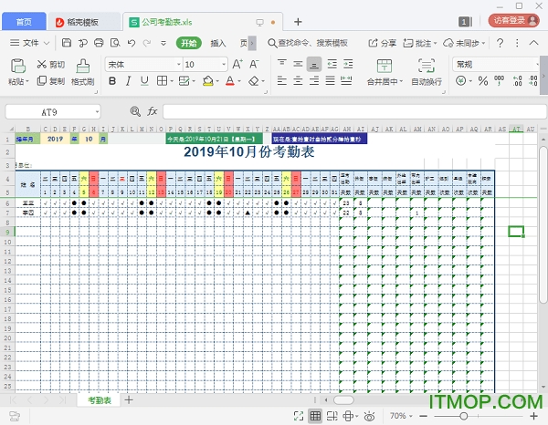
Task: Click the help question mark
Action: [501, 43]
